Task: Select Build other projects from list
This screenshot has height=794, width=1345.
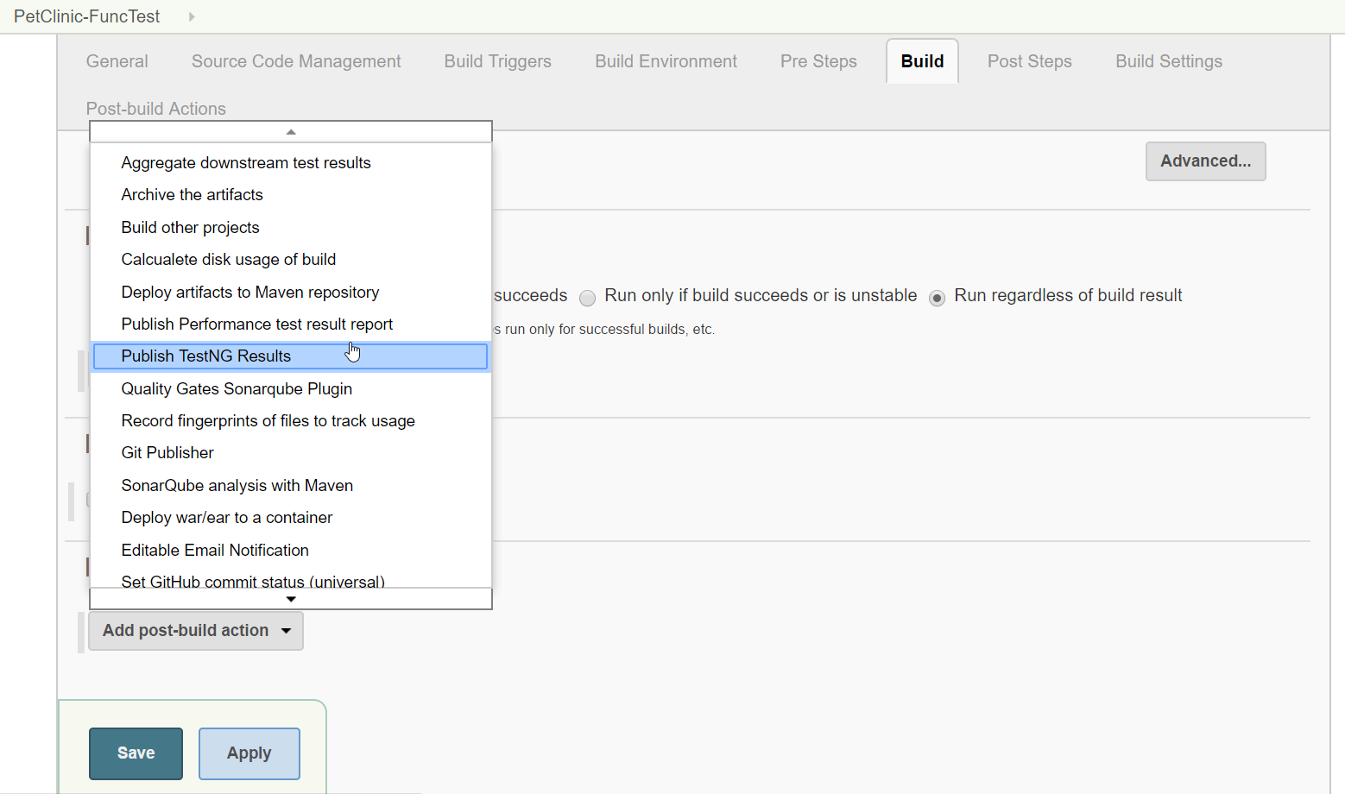Action: click(291, 228)
